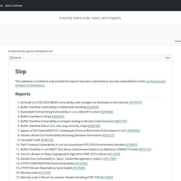Follow the bug-bounty link
The image size is (181, 181).
pos(158,81)
